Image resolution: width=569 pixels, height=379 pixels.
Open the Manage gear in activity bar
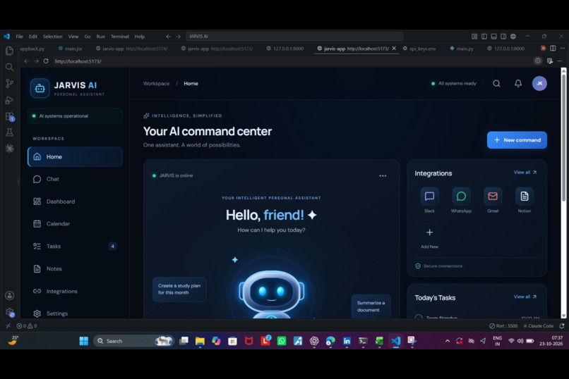pos(9,312)
